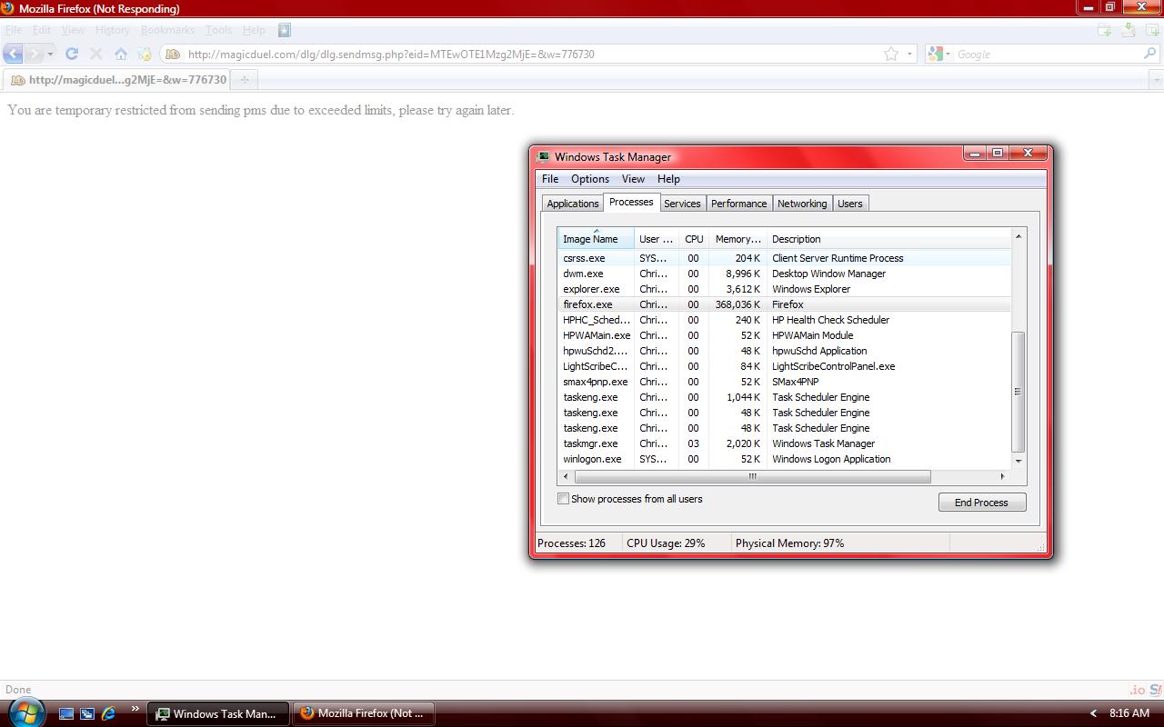Open Firefox History menu
The height and width of the screenshot is (727, 1164).
point(112,30)
